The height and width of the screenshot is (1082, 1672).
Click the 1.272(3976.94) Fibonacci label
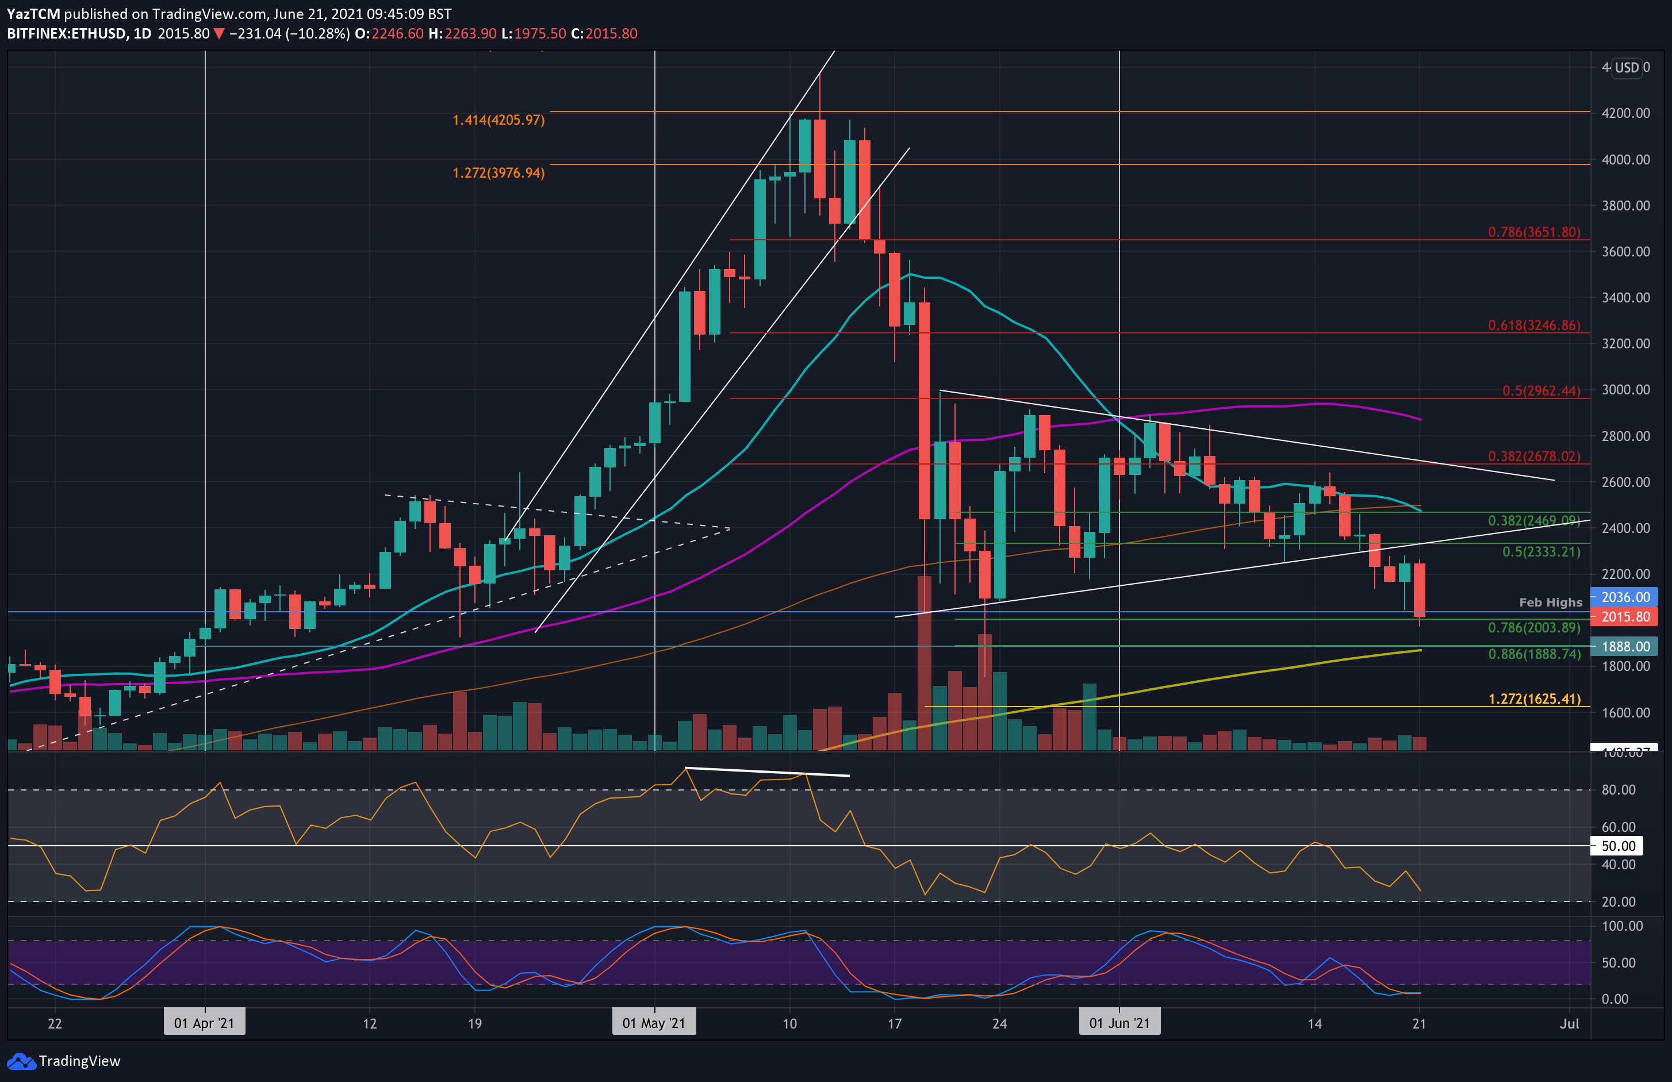point(498,173)
